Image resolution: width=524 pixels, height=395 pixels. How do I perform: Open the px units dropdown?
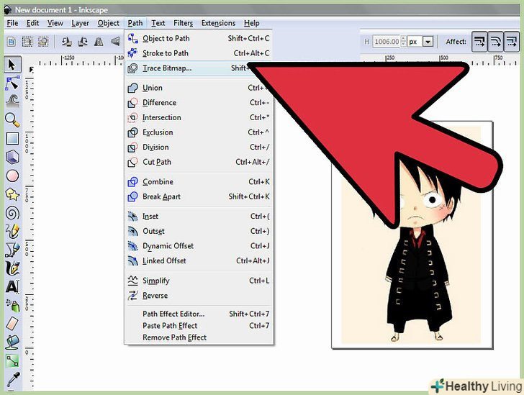pyautogui.click(x=428, y=42)
